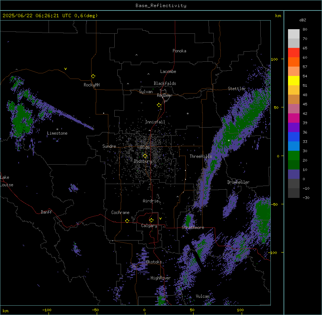Viewport: 322px width, 315px height.
Task: Click the asterisk marker above Limestone
Action: click(x=57, y=129)
